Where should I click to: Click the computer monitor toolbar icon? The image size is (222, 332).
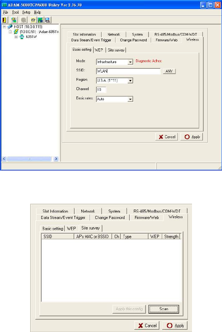(x=47, y=20)
